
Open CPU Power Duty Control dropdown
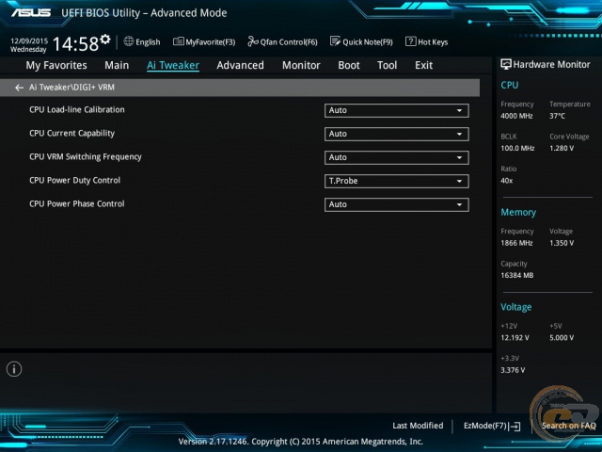(x=396, y=181)
